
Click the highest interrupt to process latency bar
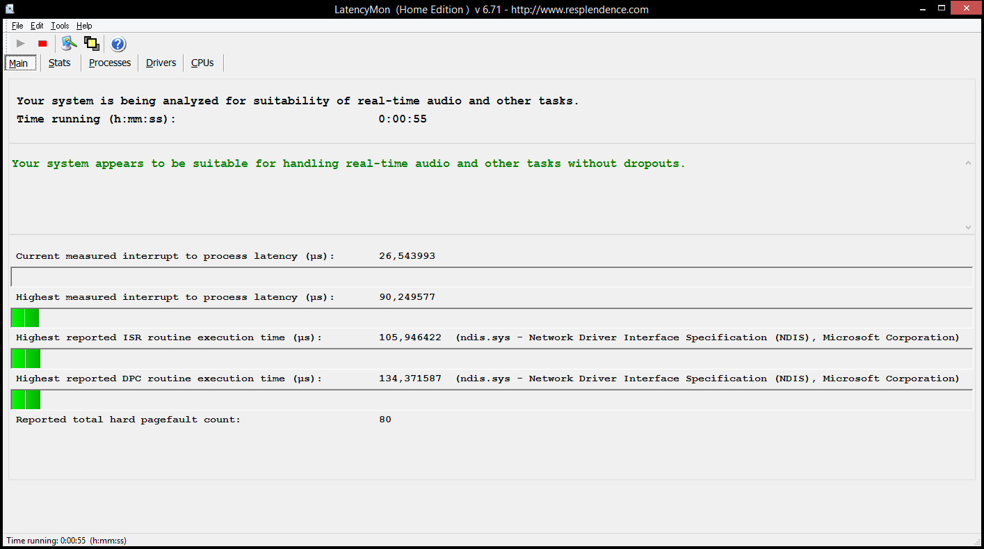pyautogui.click(x=492, y=318)
